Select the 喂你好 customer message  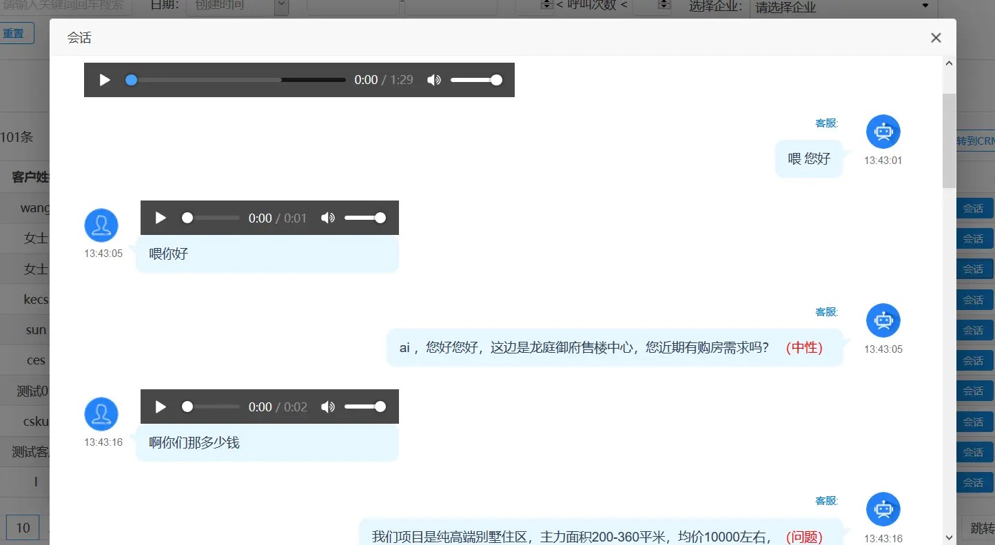click(267, 254)
